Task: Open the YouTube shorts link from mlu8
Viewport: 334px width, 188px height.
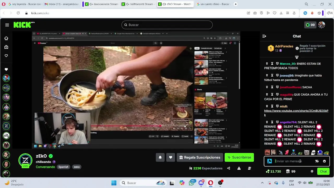Action: coord(296,113)
